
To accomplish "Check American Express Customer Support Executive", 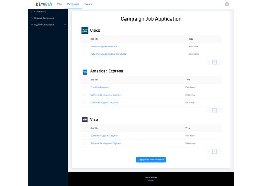I will pyautogui.click(x=84, y=102).
